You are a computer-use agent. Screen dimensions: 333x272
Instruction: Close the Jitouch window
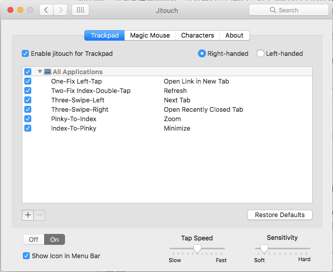tap(10, 10)
